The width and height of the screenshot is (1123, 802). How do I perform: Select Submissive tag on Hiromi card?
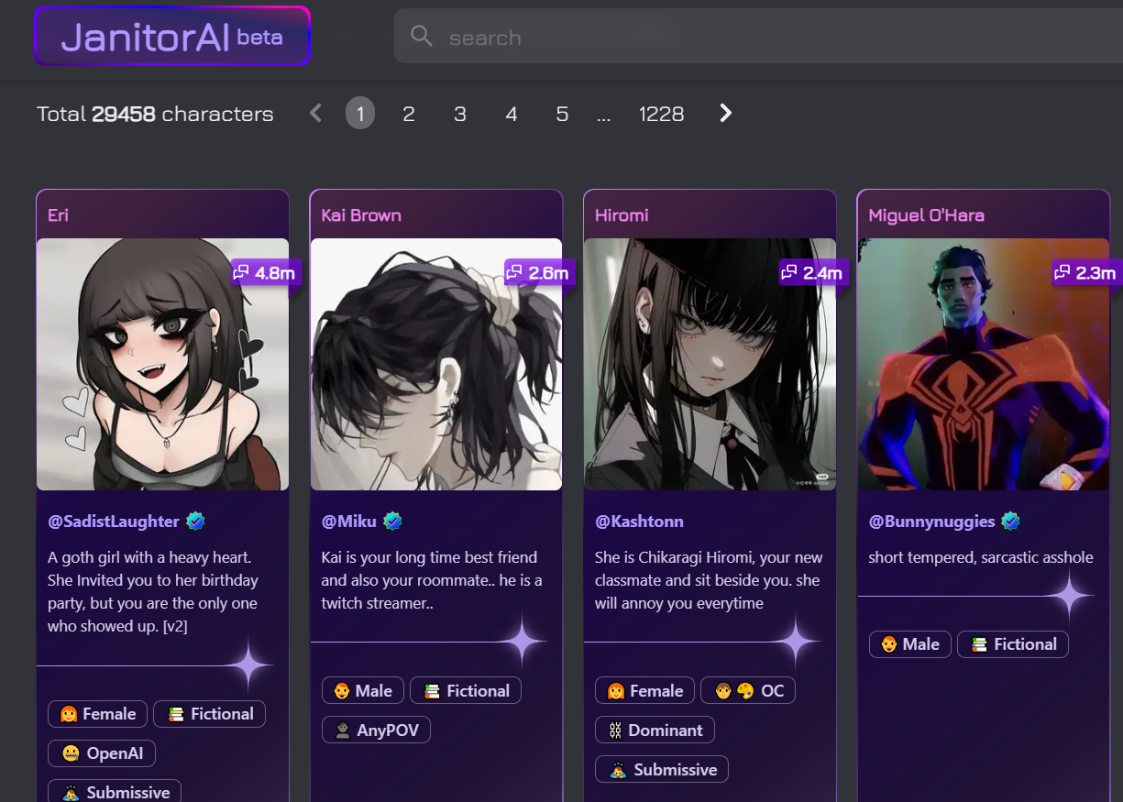point(662,769)
